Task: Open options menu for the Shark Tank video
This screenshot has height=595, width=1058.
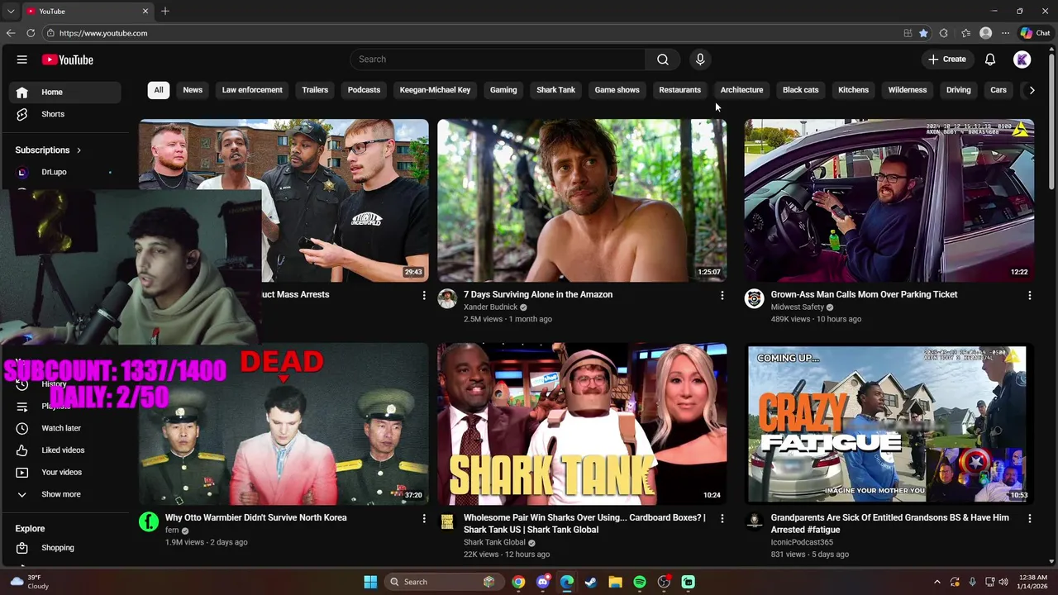Action: coord(722,518)
